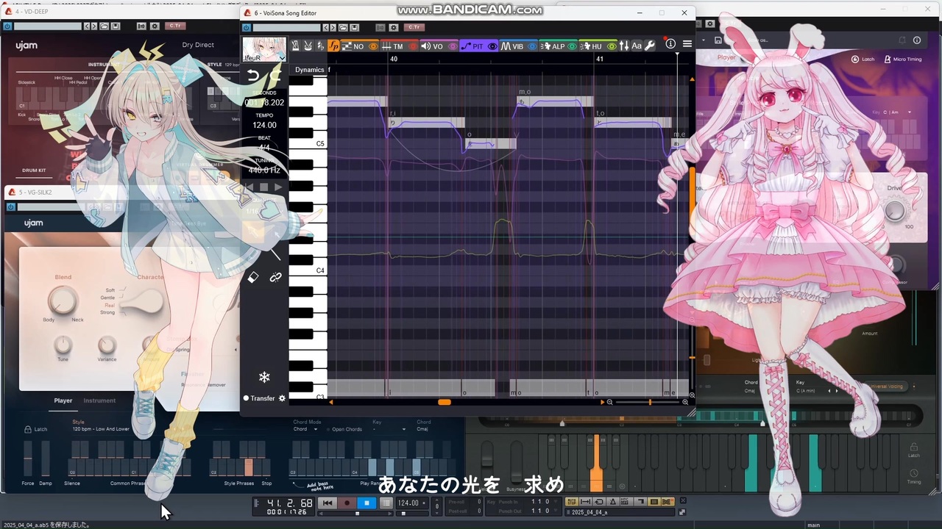
Task: Click the TEMPO 124.00 field in VoiSona
Action: pos(264,125)
